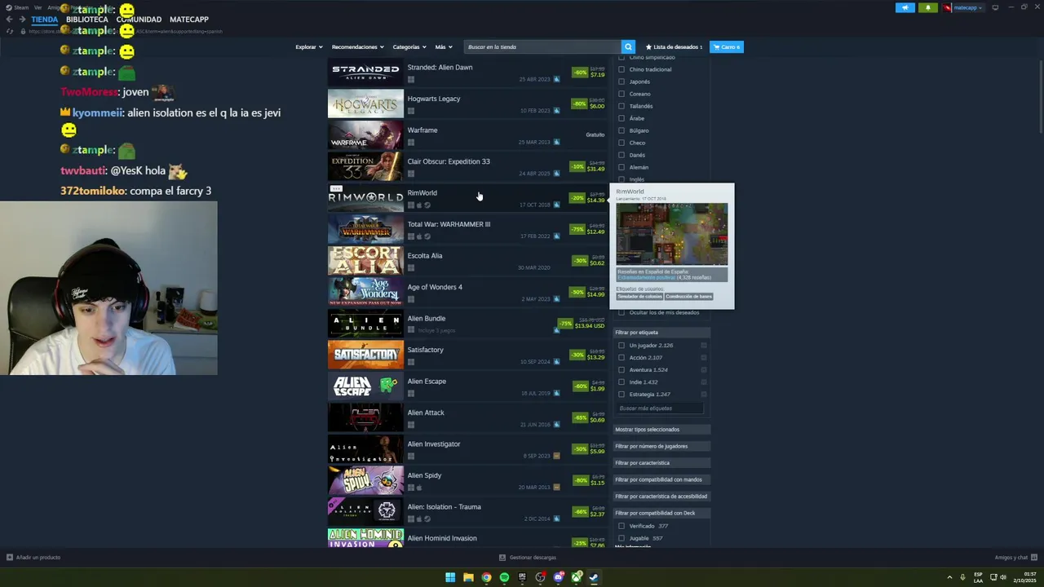Enable the Estrategia tag filter
Viewport: 1044px width, 587px height.
click(622, 395)
